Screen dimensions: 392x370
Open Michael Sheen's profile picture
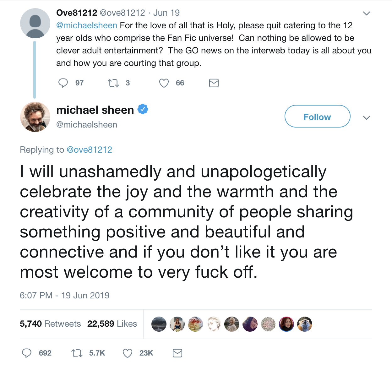coord(35,117)
